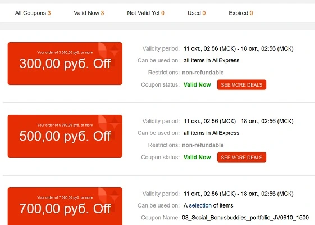Open the Expired coupons tab
This screenshot has width=315, height=225.
pyautogui.click(x=241, y=13)
